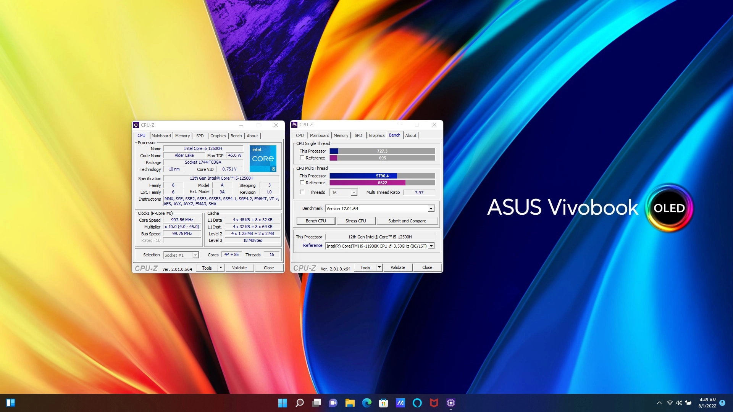733x412 pixels.
Task: Tick the Threads checkbox in Bench tab
Action: pos(302,192)
